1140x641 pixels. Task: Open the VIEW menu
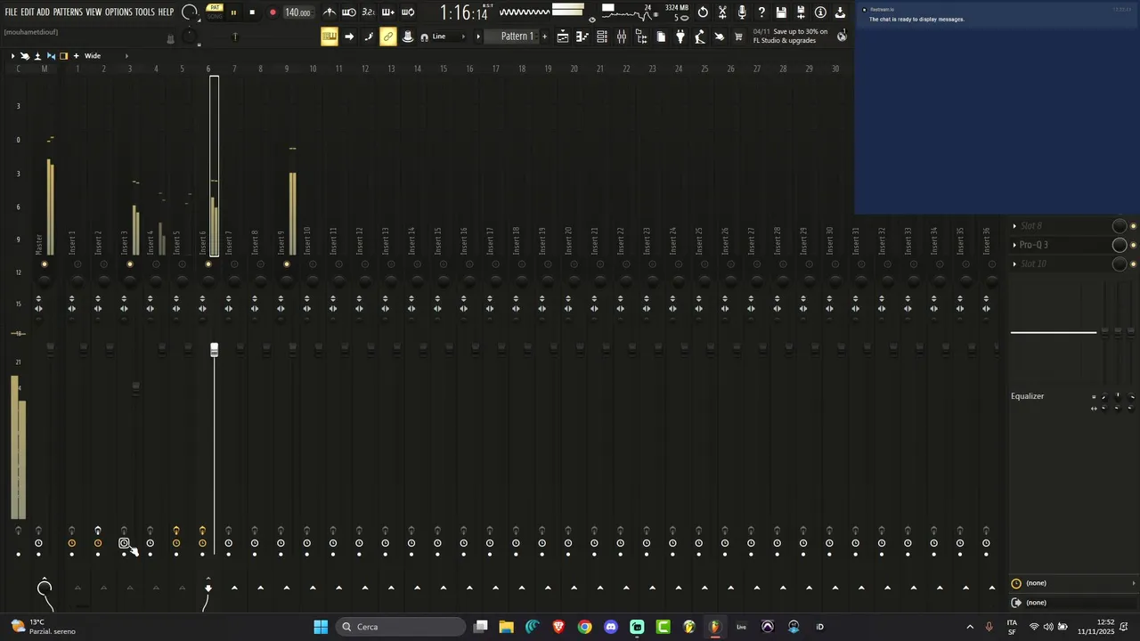pos(94,12)
